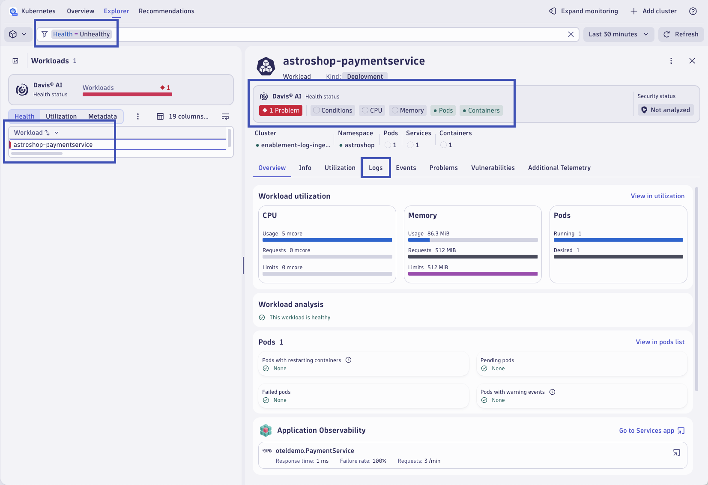Click the Memory Limits purple bar
This screenshot has width=708, height=485.
point(473,274)
